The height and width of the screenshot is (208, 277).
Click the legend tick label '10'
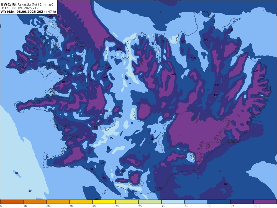[x=25, y=206]
